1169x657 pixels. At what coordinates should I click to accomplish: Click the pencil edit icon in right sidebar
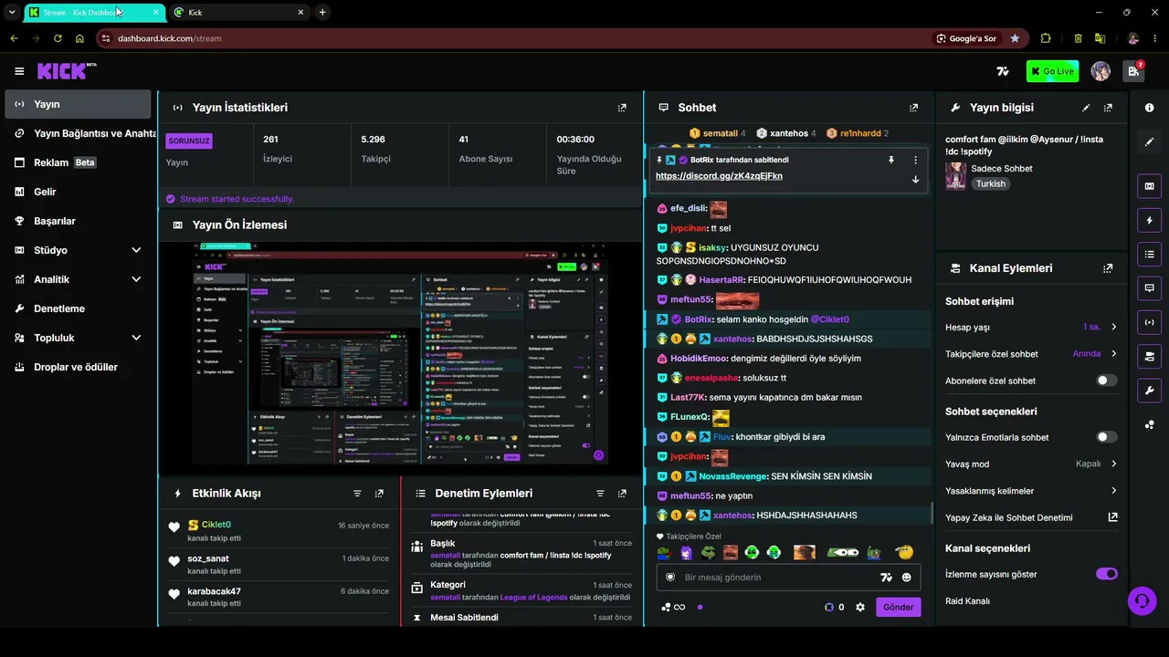(x=1149, y=142)
